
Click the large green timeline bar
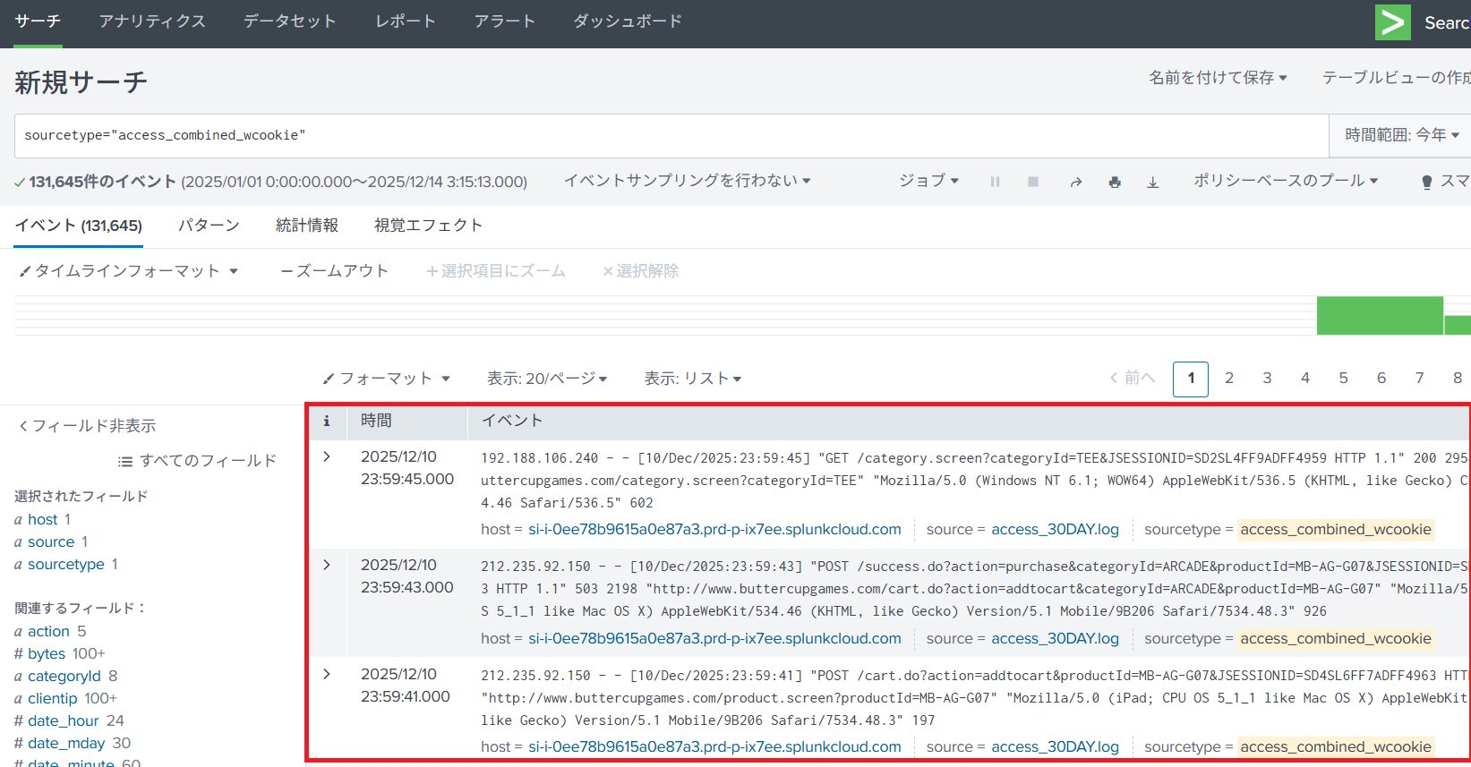coord(1379,316)
